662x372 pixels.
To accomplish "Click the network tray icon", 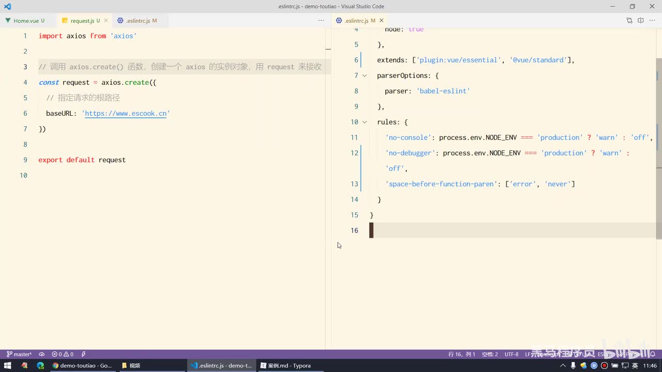I will click(x=624, y=365).
